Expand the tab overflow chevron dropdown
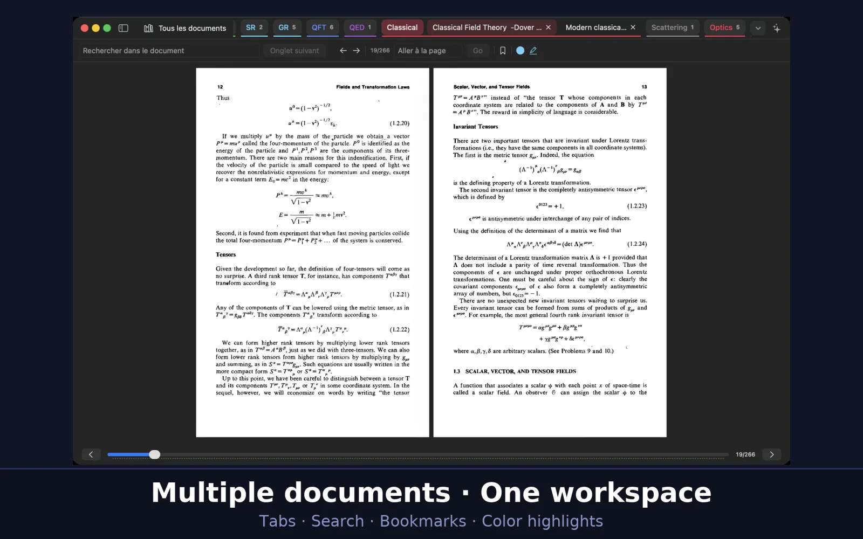863x539 pixels. pos(758,28)
